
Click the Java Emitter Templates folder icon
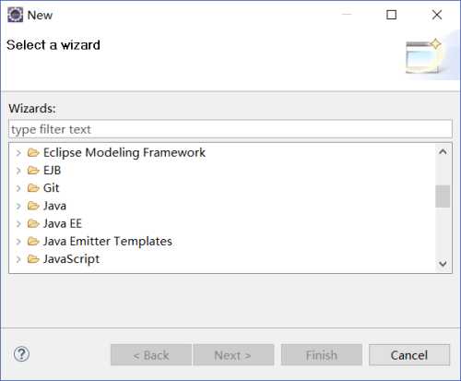(x=33, y=242)
